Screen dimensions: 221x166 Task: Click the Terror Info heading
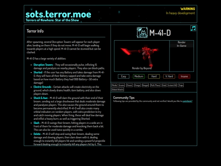click(35, 31)
